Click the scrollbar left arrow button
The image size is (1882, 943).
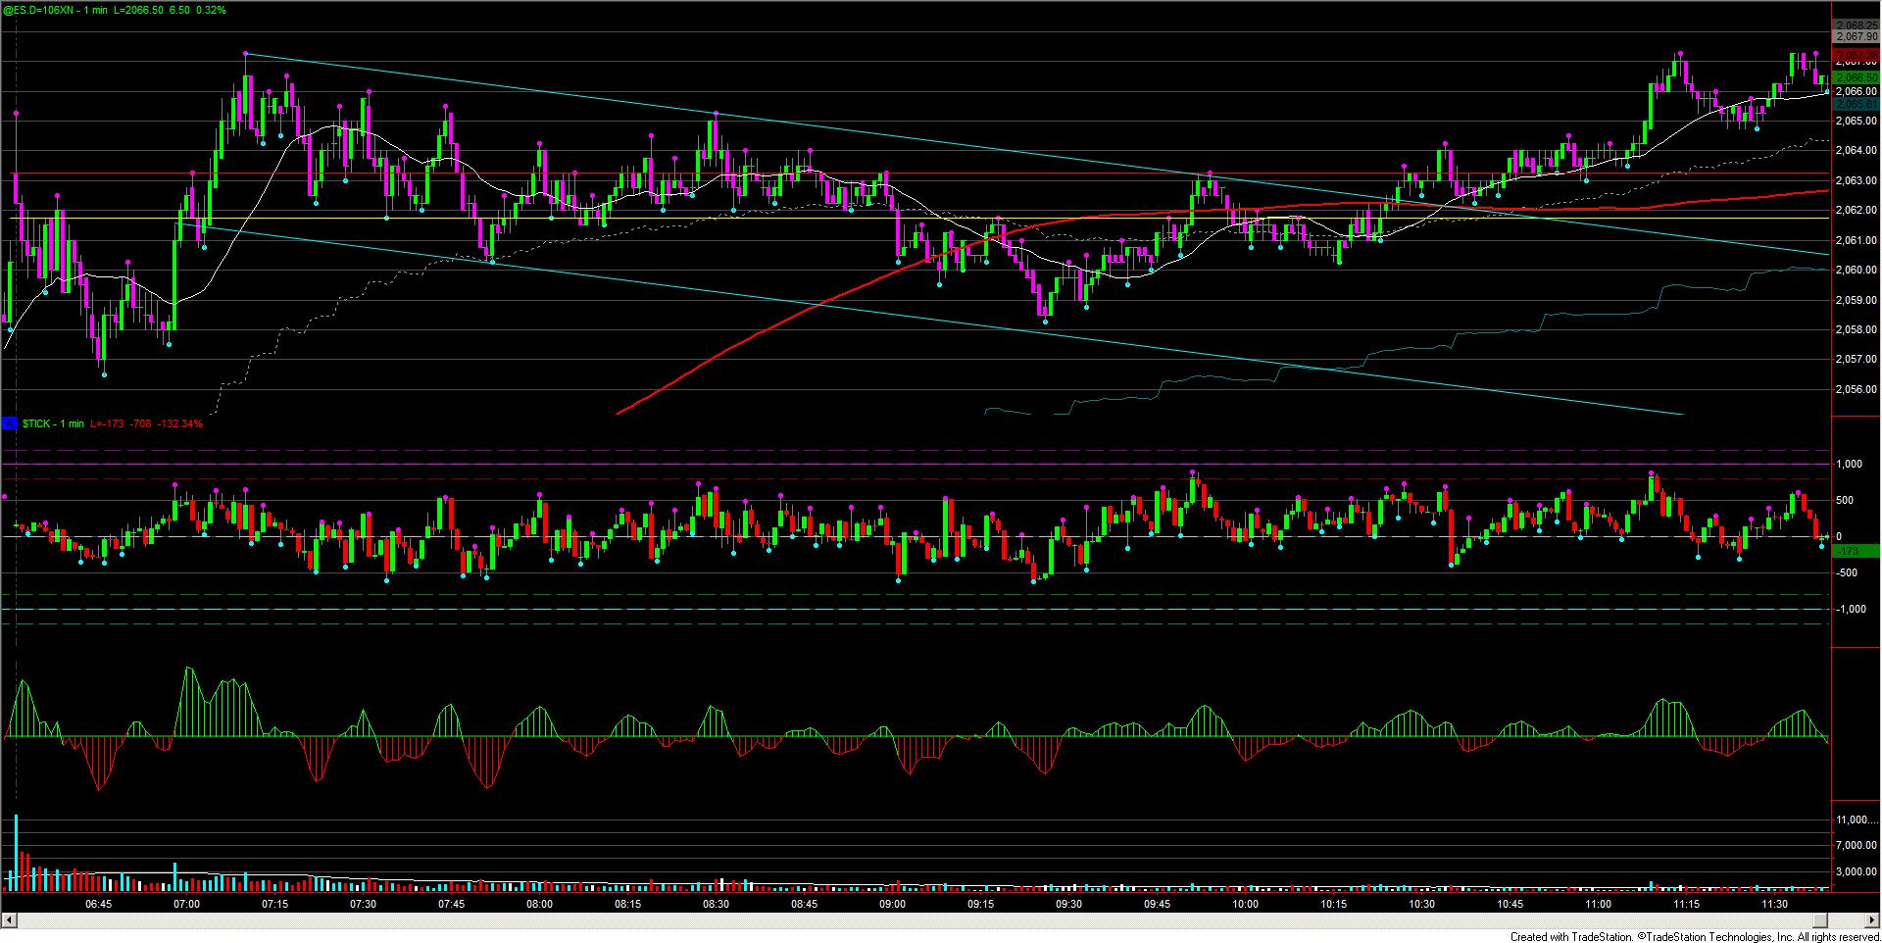tap(8, 920)
